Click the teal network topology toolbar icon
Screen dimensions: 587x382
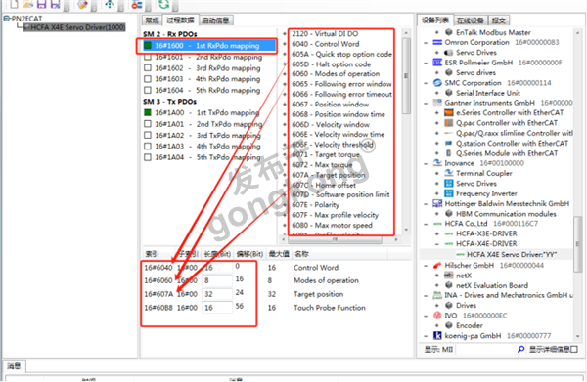click(x=110, y=4)
